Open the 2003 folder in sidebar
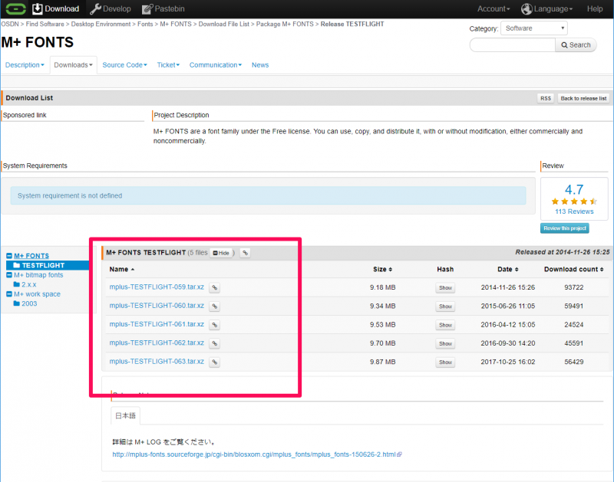Image resolution: width=614 pixels, height=482 pixels. [x=29, y=303]
